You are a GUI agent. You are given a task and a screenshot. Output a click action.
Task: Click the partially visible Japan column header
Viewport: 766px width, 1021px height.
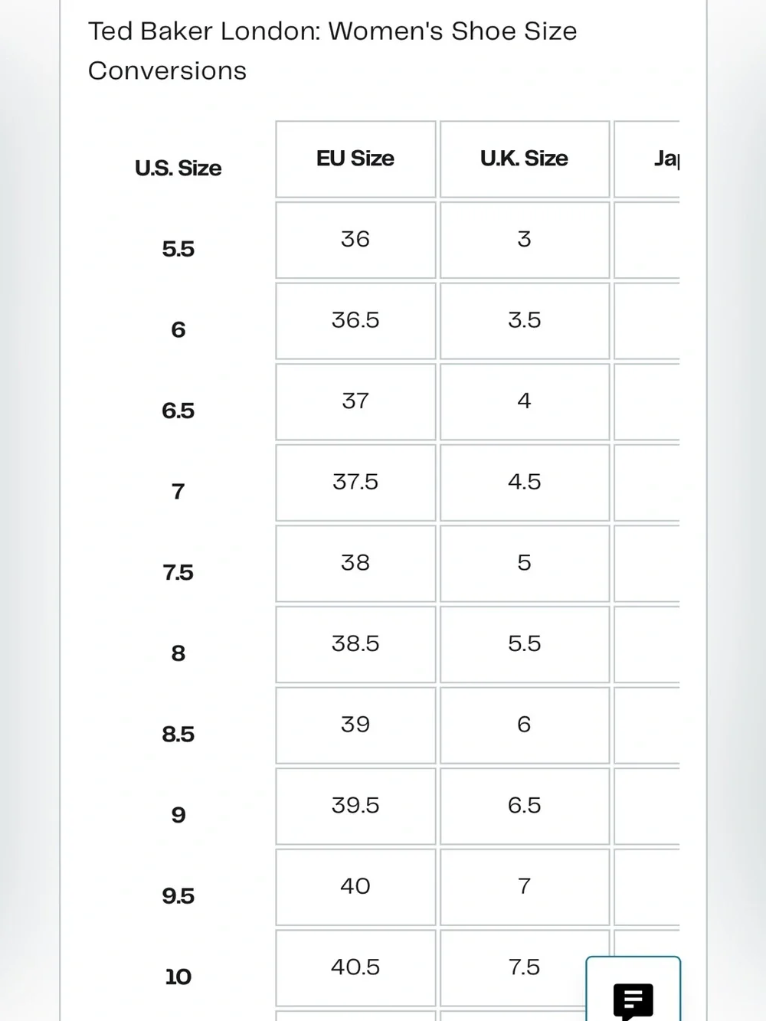coord(647,159)
